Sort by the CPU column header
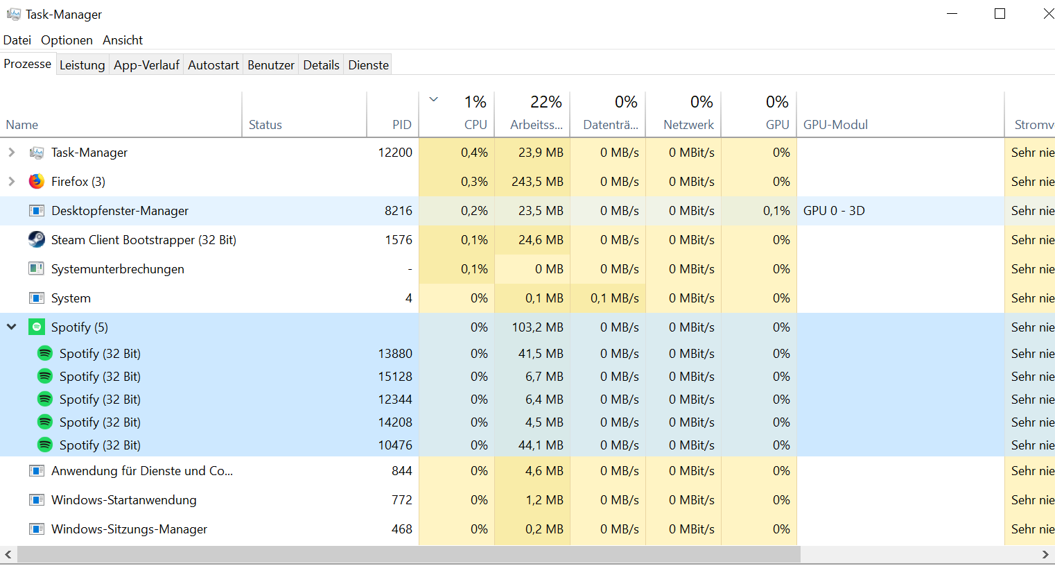Viewport: 1055px width, 566px height. pos(456,114)
